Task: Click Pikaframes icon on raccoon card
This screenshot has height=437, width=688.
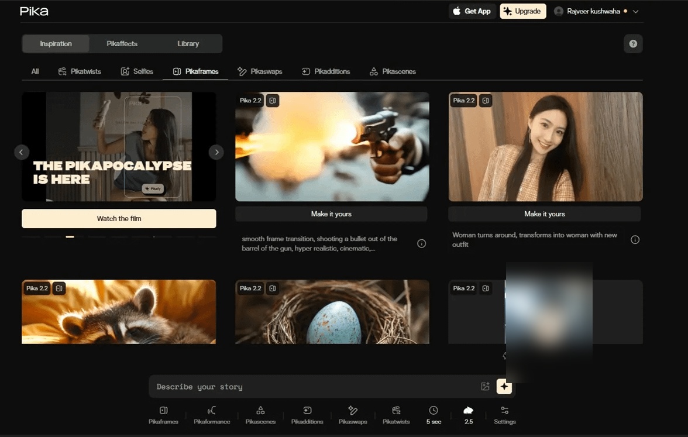Action: [59, 288]
